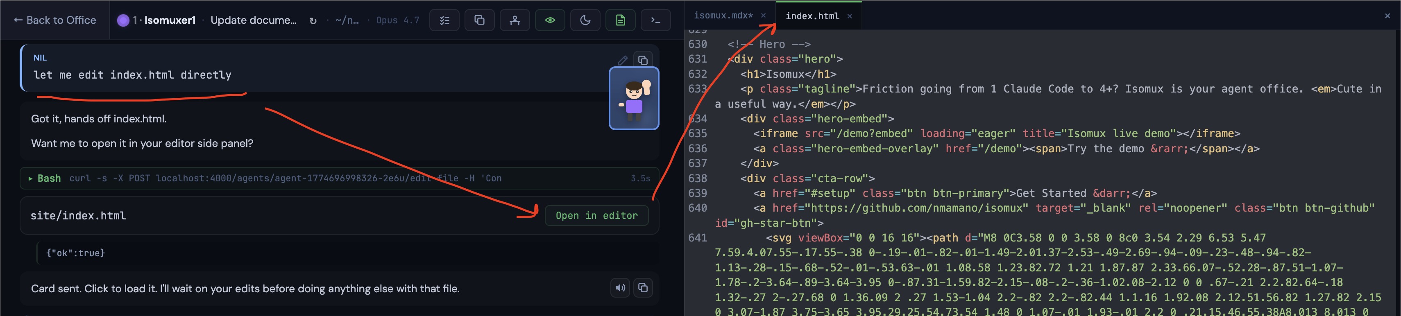
Task: Copy the 'Card sent' message
Action: tap(643, 288)
